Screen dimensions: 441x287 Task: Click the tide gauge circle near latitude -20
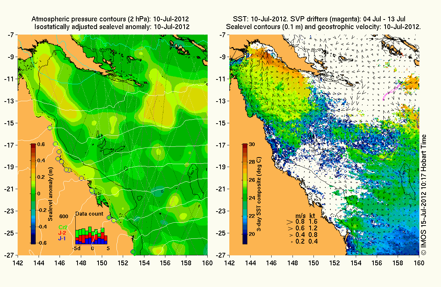pos(81,178)
